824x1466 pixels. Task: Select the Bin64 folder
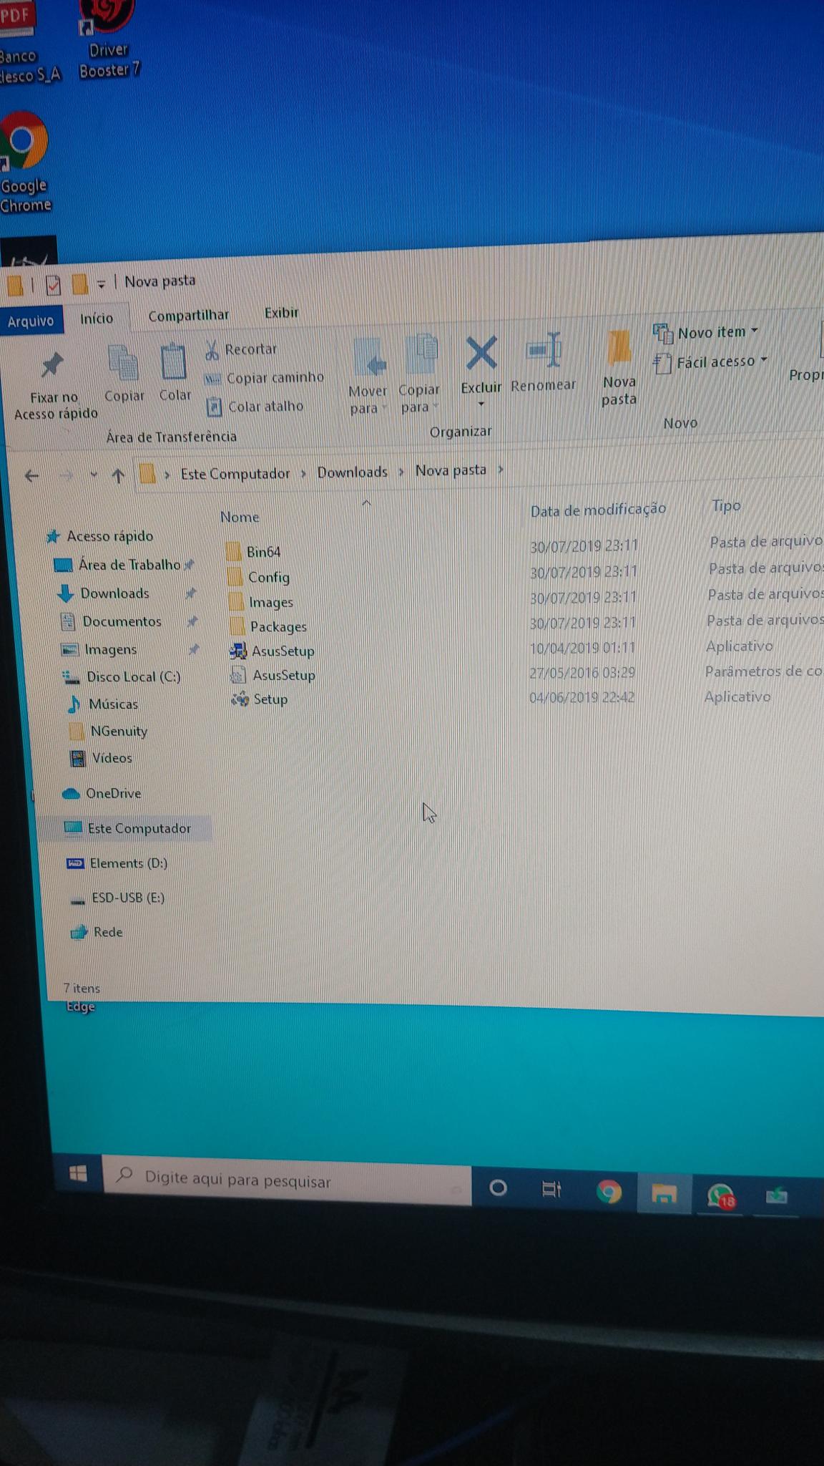tap(254, 551)
